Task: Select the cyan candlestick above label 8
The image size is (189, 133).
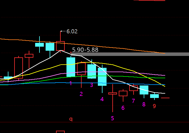Action: tap(144, 90)
